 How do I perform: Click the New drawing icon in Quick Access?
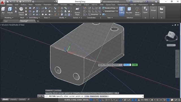tap(8, 2)
